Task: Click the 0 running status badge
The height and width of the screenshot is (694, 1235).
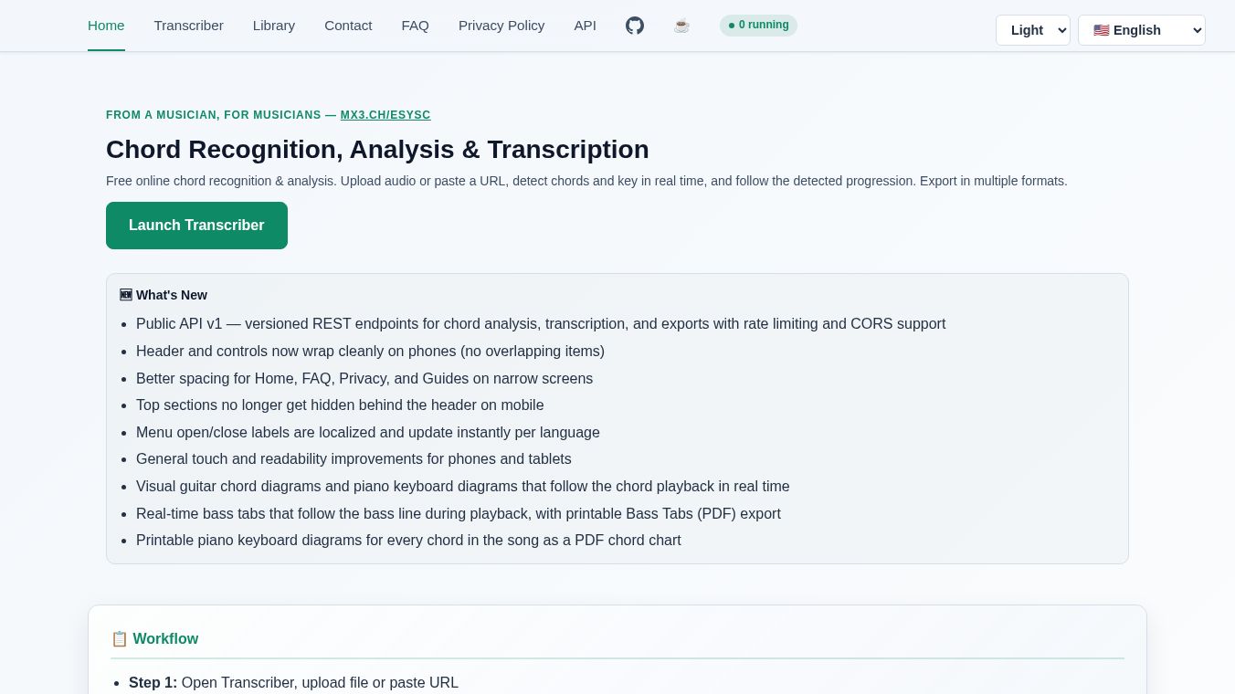Action: pyautogui.click(x=758, y=26)
